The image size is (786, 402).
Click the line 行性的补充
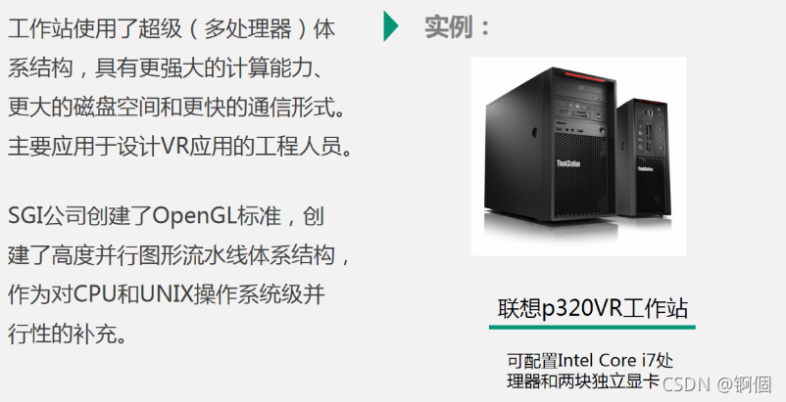[69, 333]
